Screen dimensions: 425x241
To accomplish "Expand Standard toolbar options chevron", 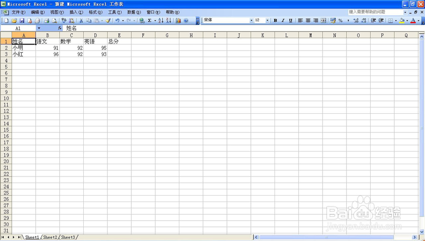I will tap(198, 21).
